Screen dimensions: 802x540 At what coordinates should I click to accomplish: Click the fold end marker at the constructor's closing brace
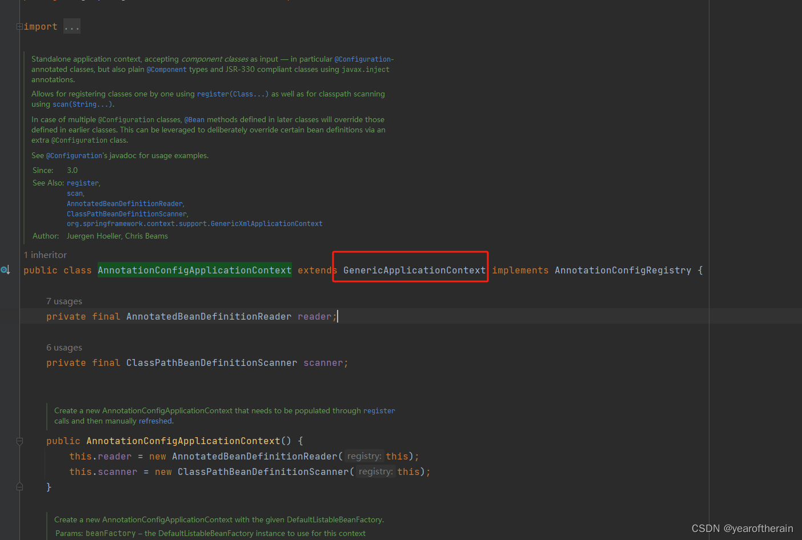tap(19, 487)
